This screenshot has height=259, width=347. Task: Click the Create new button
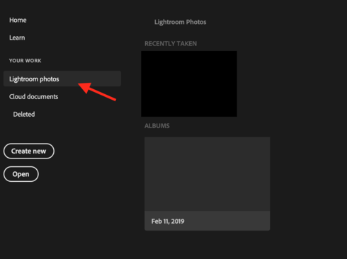coord(29,151)
